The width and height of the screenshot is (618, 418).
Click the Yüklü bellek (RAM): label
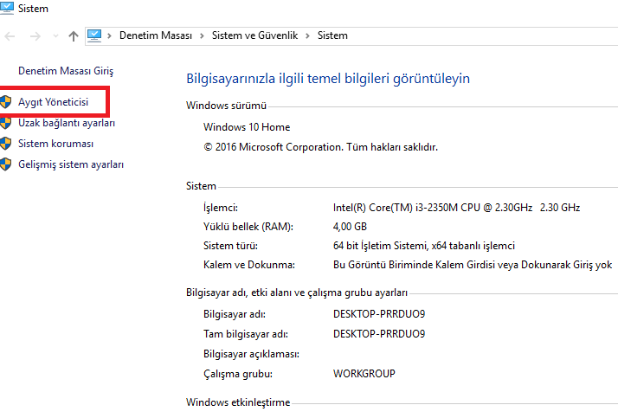248,227
